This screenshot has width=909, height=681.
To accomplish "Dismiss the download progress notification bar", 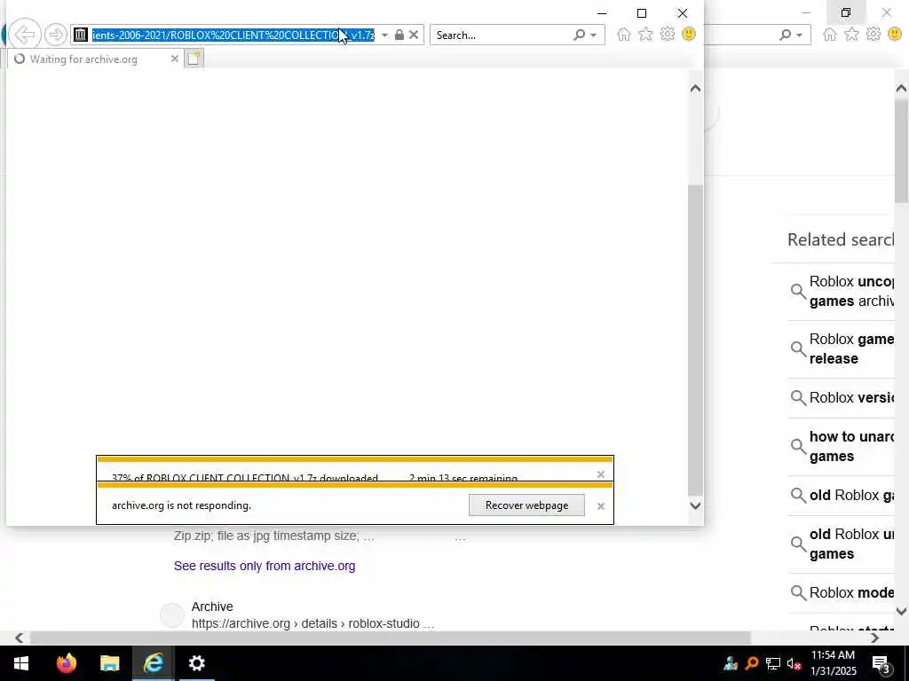I will pos(601,474).
